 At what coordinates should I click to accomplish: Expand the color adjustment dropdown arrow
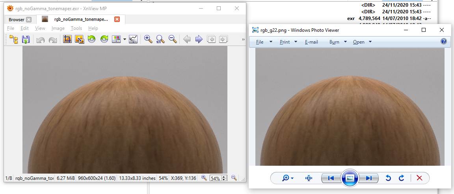pos(125,39)
